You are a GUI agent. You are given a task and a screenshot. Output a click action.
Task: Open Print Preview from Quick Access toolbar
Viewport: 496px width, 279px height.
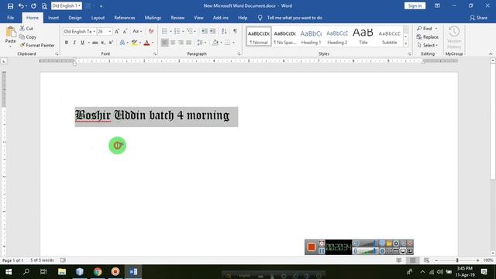point(44,6)
